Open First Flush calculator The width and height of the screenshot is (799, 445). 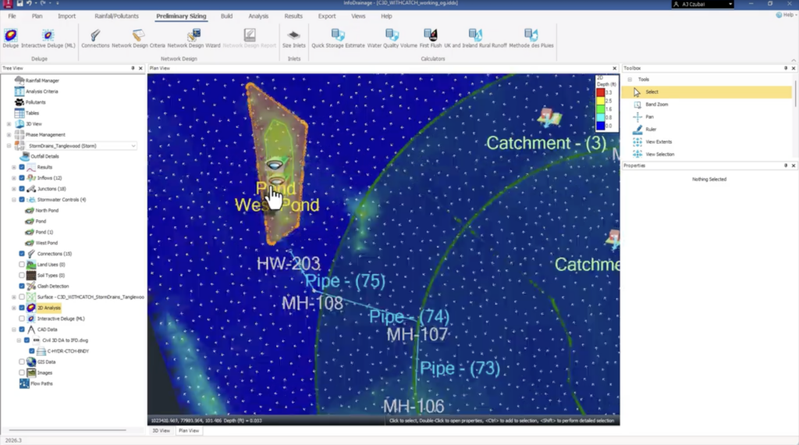click(431, 39)
